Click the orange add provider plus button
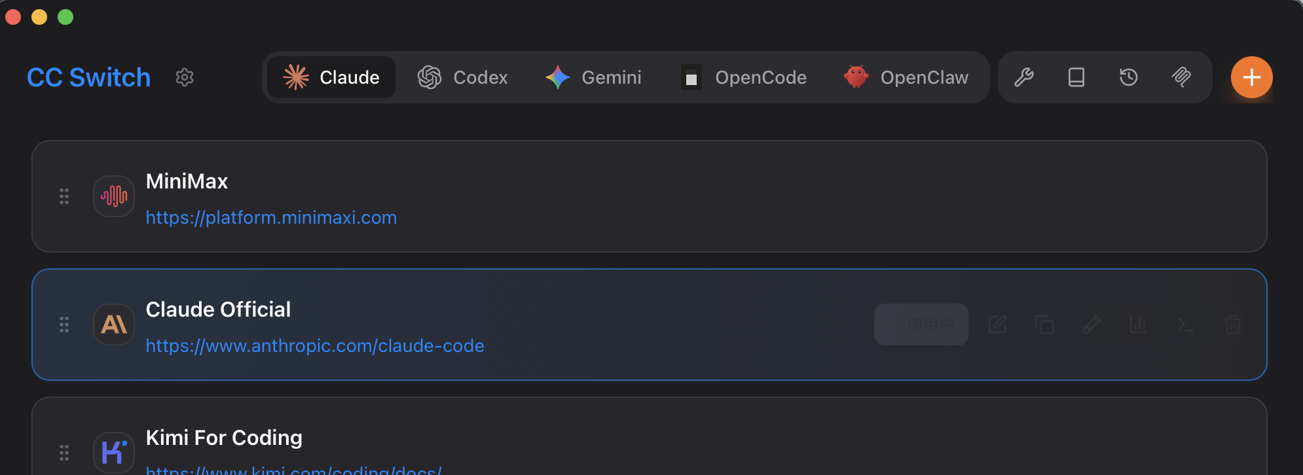The height and width of the screenshot is (475, 1303). pyautogui.click(x=1251, y=77)
